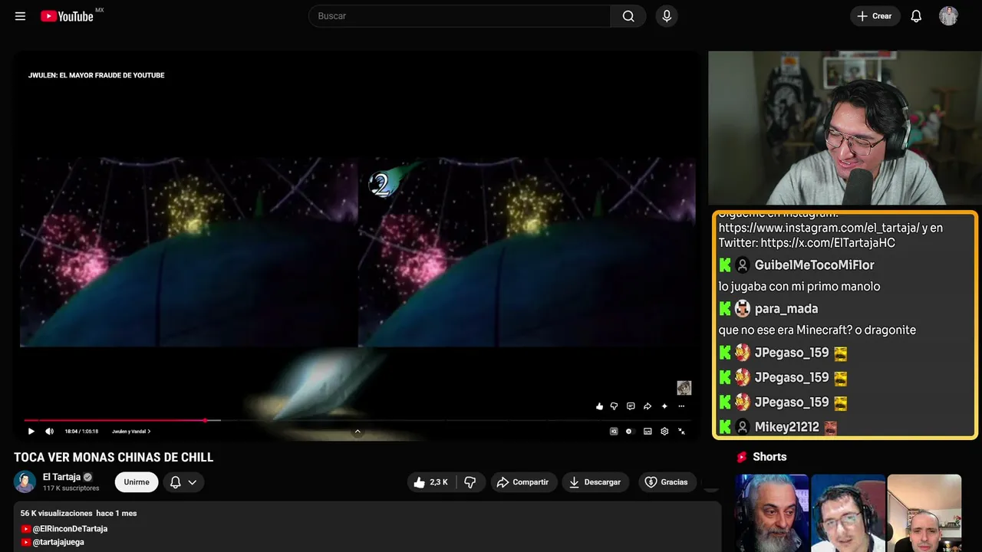
Task: Toggle the autoplay switch
Action: [x=630, y=432]
